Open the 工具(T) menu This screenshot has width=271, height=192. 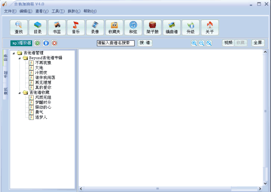pyautogui.click(x=58, y=11)
